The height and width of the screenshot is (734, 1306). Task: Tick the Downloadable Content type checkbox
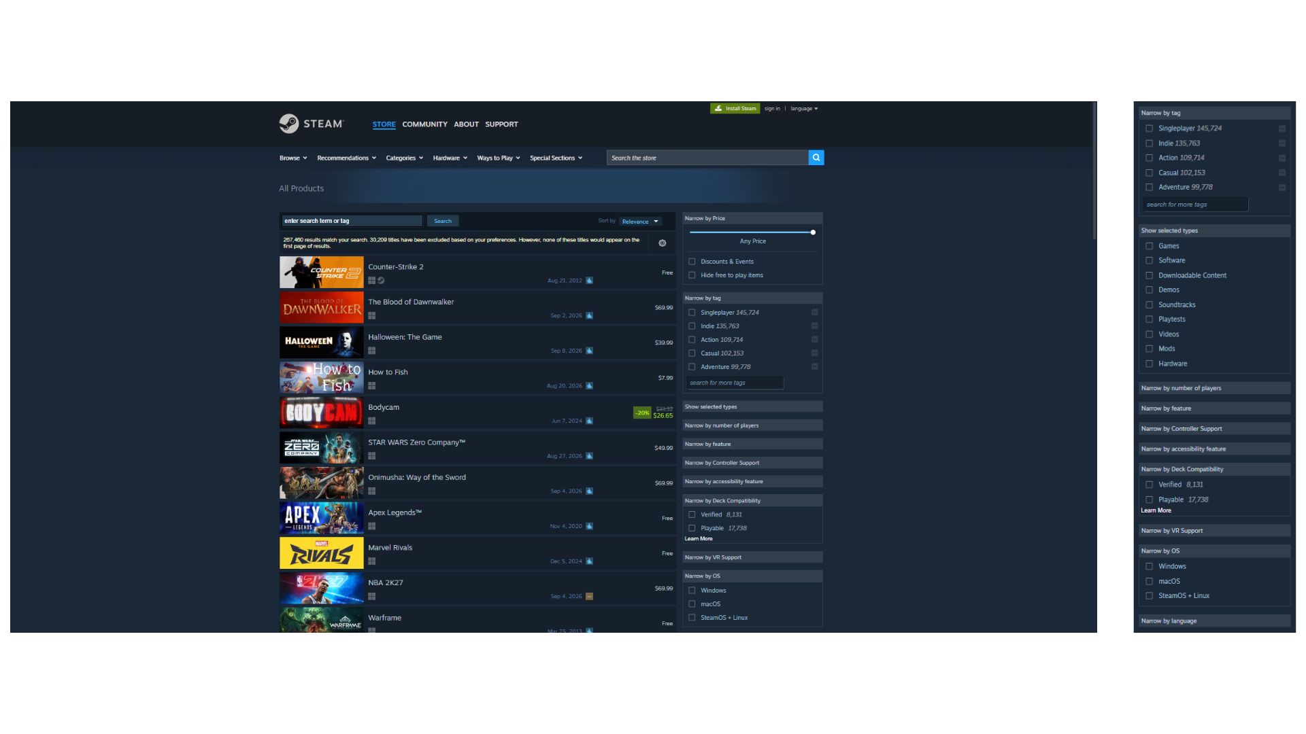1150,275
